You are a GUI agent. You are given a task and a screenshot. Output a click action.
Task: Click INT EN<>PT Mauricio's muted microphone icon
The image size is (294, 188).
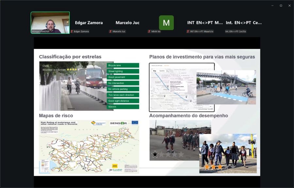(x=188, y=32)
